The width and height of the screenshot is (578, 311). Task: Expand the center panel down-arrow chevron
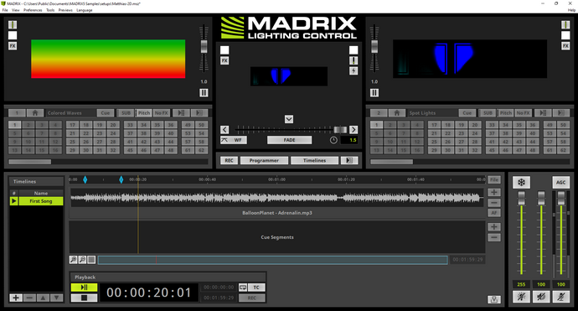click(289, 119)
